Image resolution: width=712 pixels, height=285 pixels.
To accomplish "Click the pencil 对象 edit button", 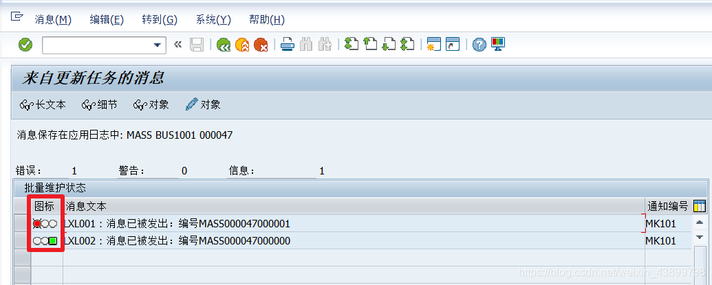I will pyautogui.click(x=203, y=104).
